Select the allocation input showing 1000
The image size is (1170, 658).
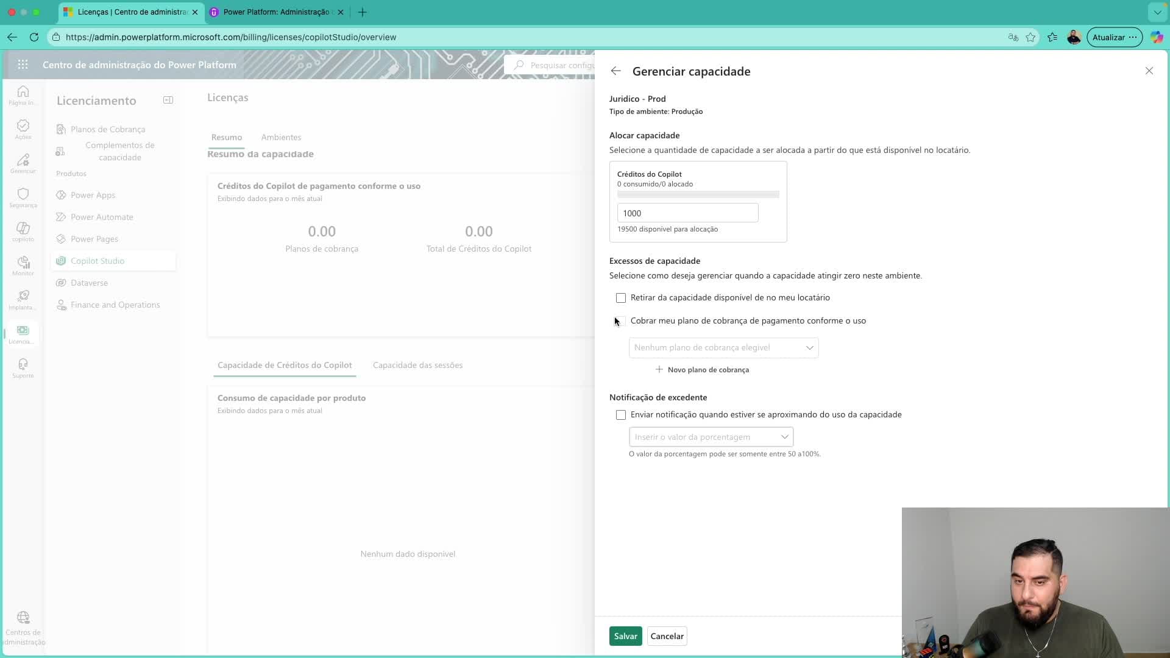(x=688, y=213)
